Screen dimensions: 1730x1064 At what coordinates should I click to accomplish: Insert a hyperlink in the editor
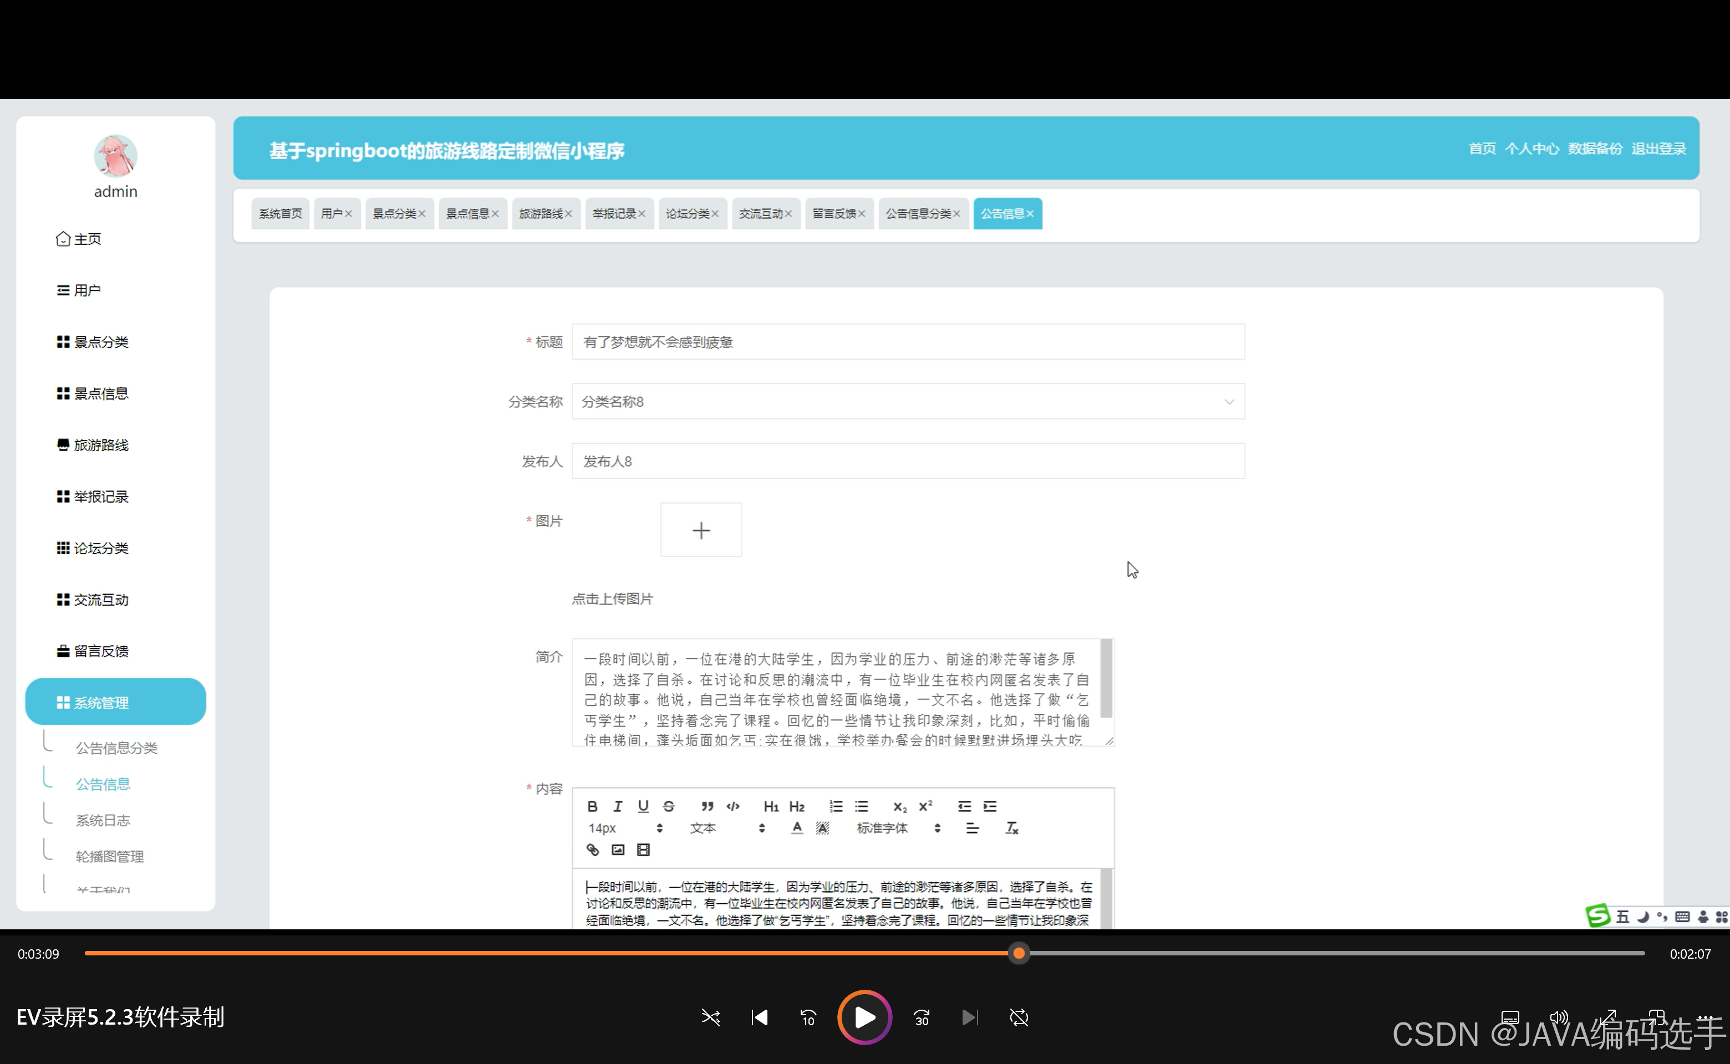click(592, 850)
